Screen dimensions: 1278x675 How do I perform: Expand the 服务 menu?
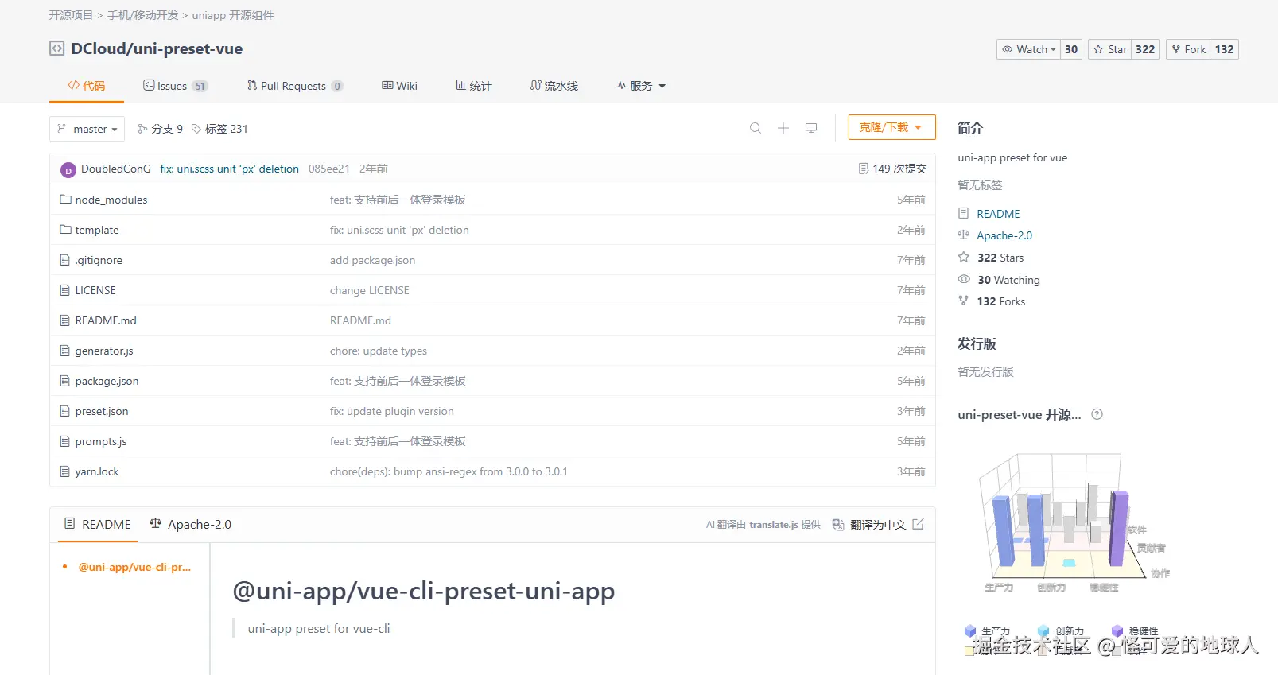[641, 86]
